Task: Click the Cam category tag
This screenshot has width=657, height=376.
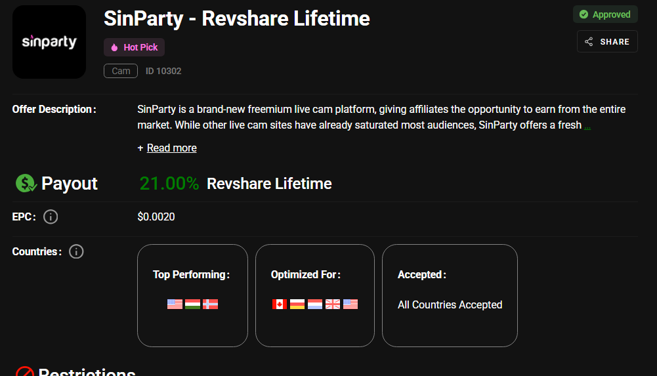Action: [x=121, y=71]
